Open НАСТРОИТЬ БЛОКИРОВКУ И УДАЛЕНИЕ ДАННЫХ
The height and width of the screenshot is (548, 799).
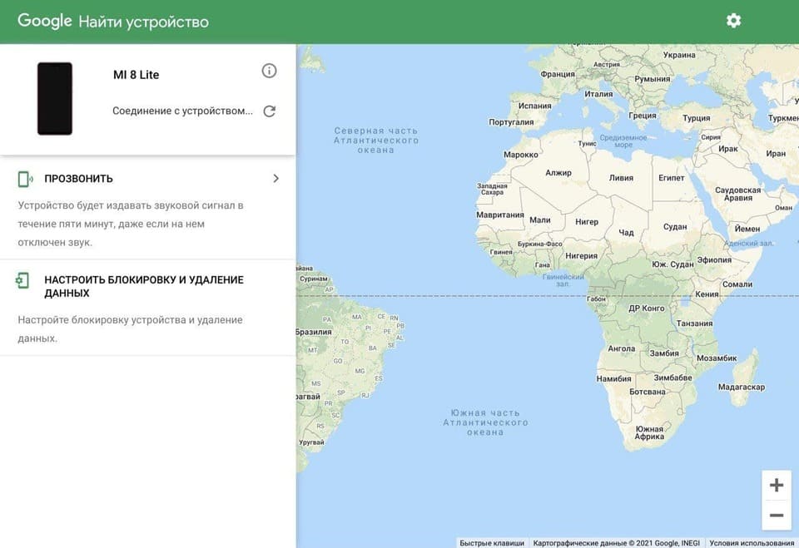(x=143, y=287)
